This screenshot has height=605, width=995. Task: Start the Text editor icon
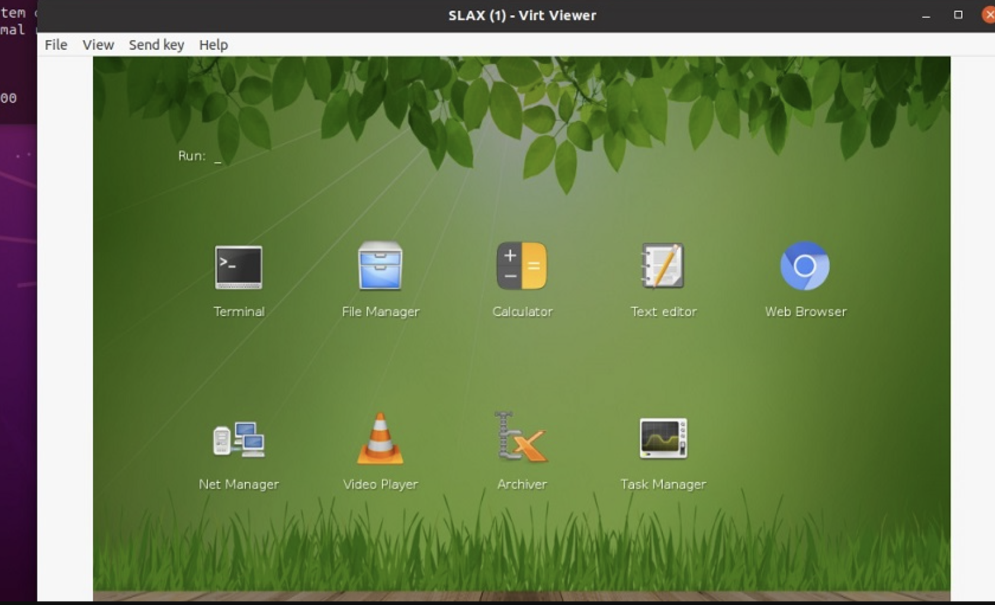[x=663, y=266]
